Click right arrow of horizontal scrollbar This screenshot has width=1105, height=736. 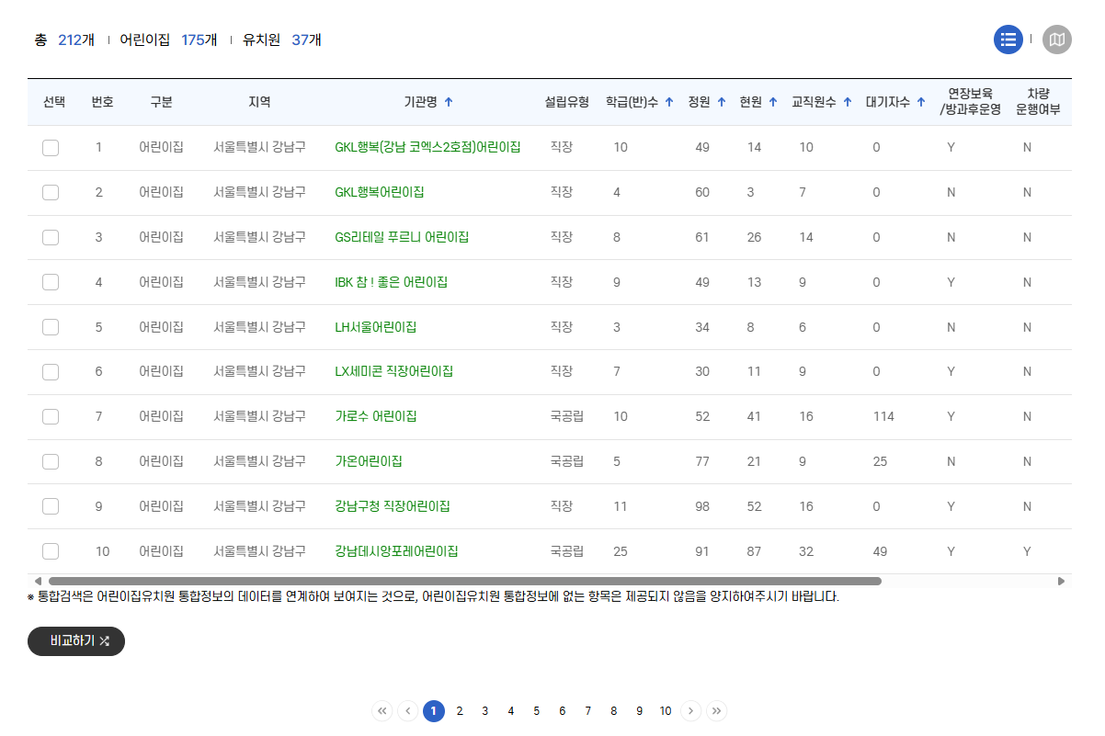click(x=1062, y=581)
